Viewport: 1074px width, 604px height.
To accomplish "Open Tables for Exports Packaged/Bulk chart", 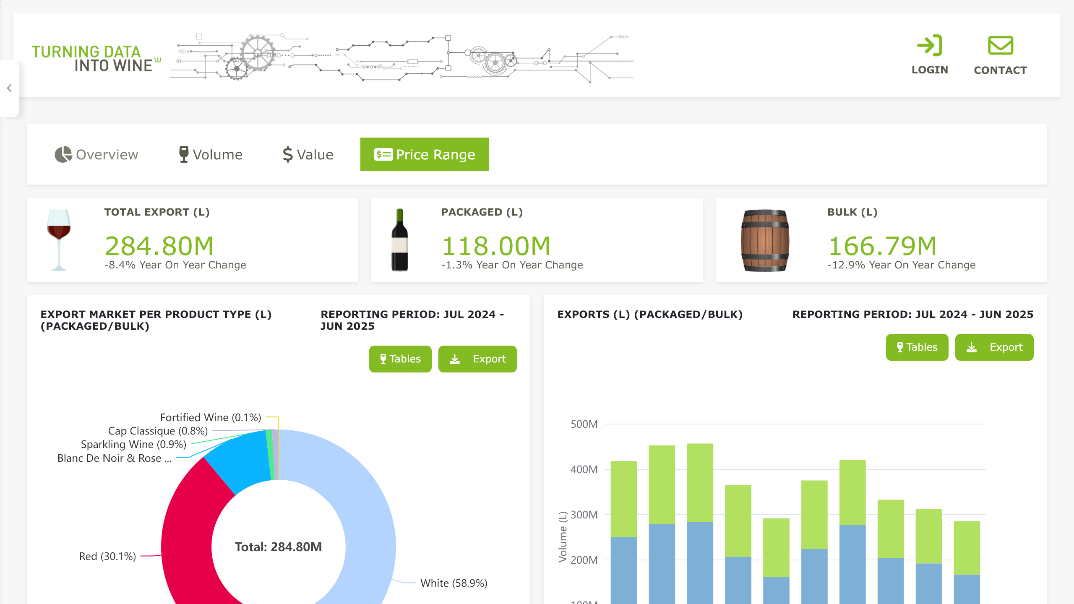I will 917,347.
